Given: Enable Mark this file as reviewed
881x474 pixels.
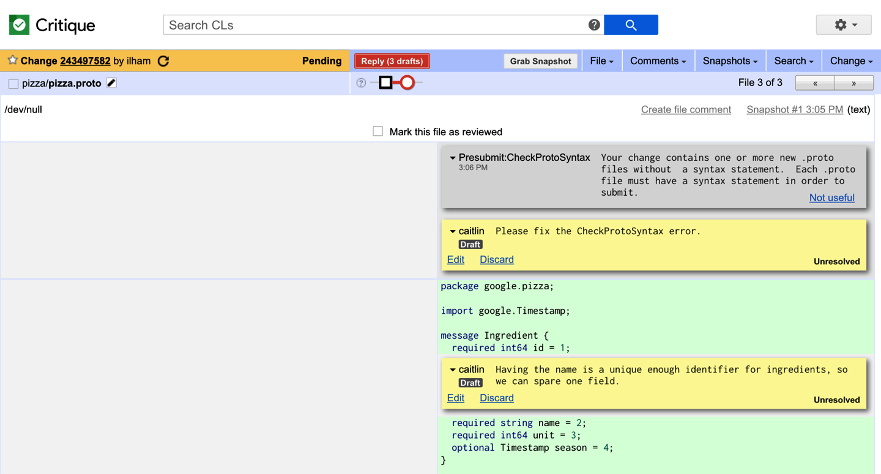Looking at the screenshot, I should tap(378, 131).
